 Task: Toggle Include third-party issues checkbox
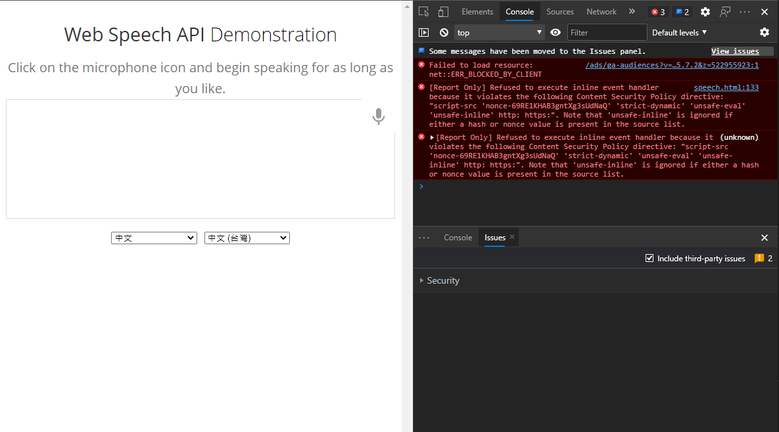coord(649,258)
